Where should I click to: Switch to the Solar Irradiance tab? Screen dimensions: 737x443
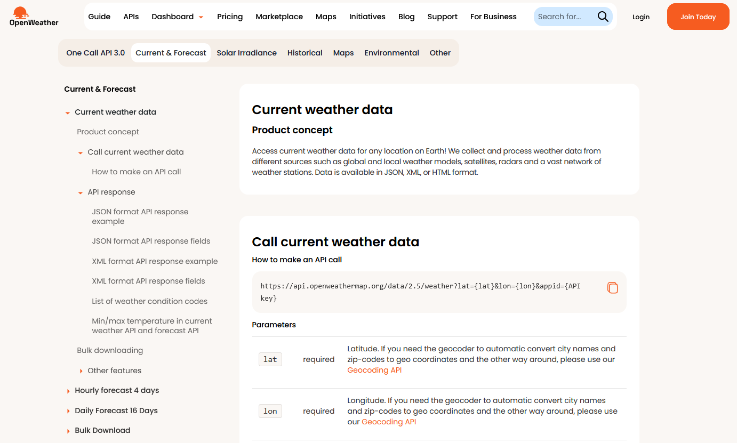point(246,53)
